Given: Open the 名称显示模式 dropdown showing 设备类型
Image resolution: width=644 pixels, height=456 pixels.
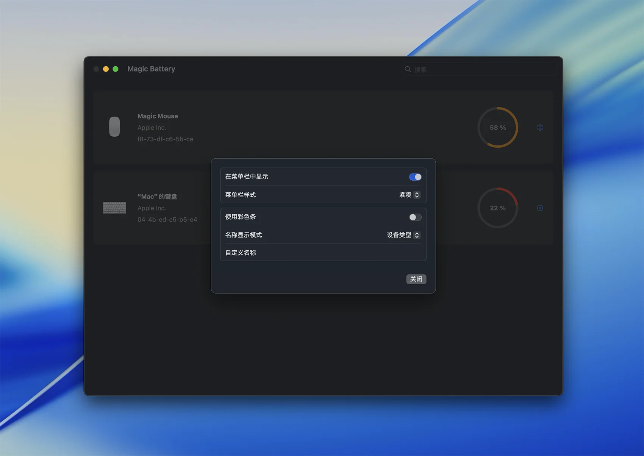Looking at the screenshot, I should [x=403, y=235].
